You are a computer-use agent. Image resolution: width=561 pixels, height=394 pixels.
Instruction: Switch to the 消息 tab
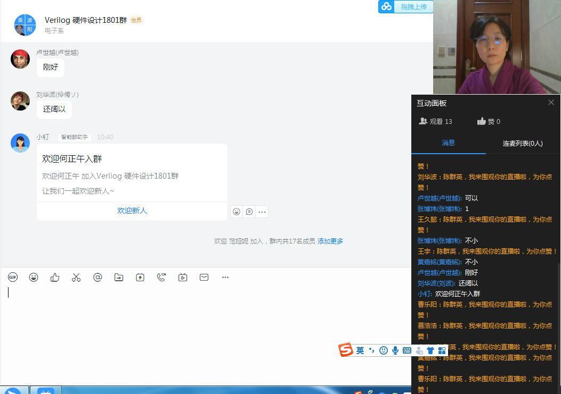click(x=448, y=142)
